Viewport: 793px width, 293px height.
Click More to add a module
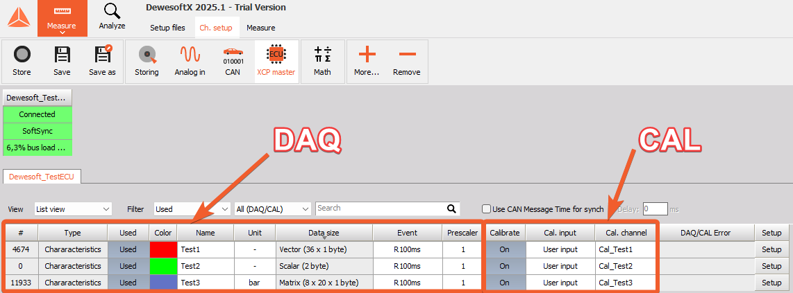(367, 62)
